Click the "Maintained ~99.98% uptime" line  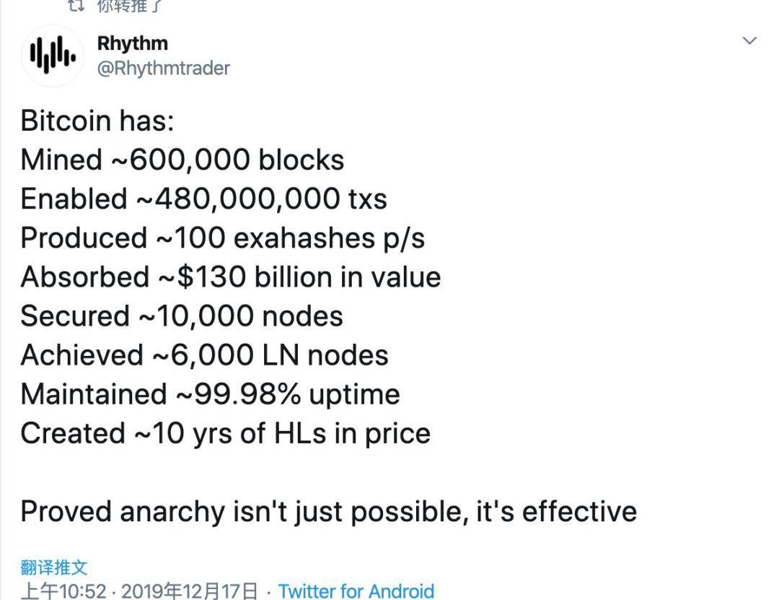[210, 394]
